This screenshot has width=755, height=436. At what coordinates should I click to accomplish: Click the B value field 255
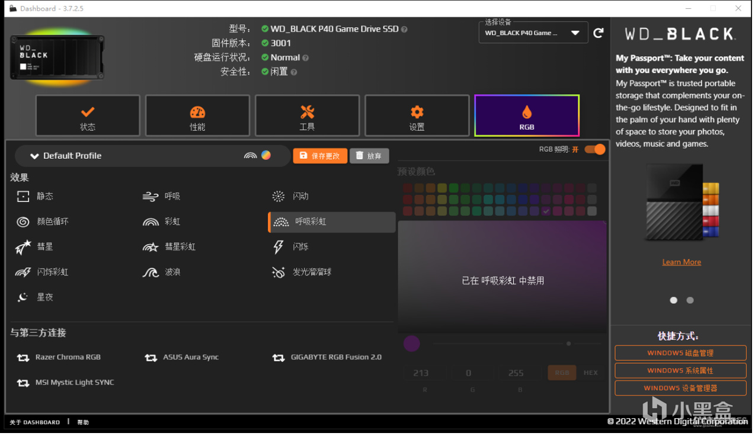coord(519,374)
